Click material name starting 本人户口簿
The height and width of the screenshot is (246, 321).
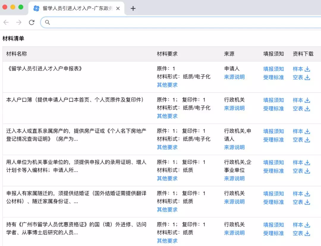(x=75, y=100)
